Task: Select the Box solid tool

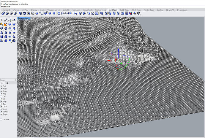Action: (x=10, y=24)
